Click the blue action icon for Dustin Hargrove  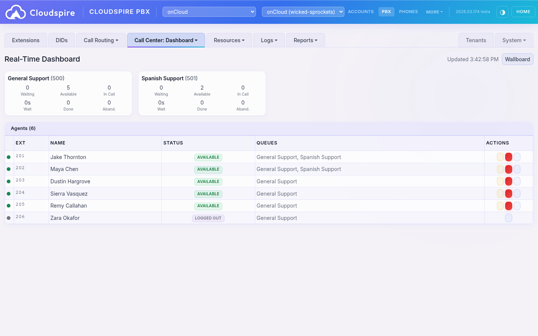point(517,181)
